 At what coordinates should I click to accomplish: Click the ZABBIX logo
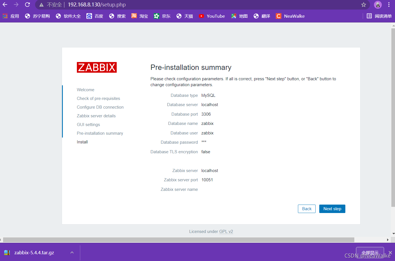point(97,67)
